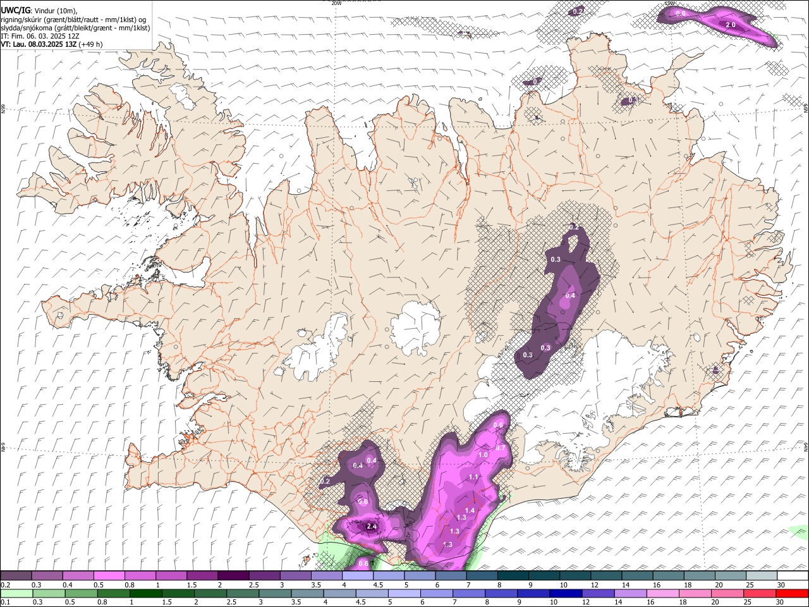Pick the dark teal 8 swatch in the snow scale
The height and width of the screenshot is (607, 809).
pos(513,576)
